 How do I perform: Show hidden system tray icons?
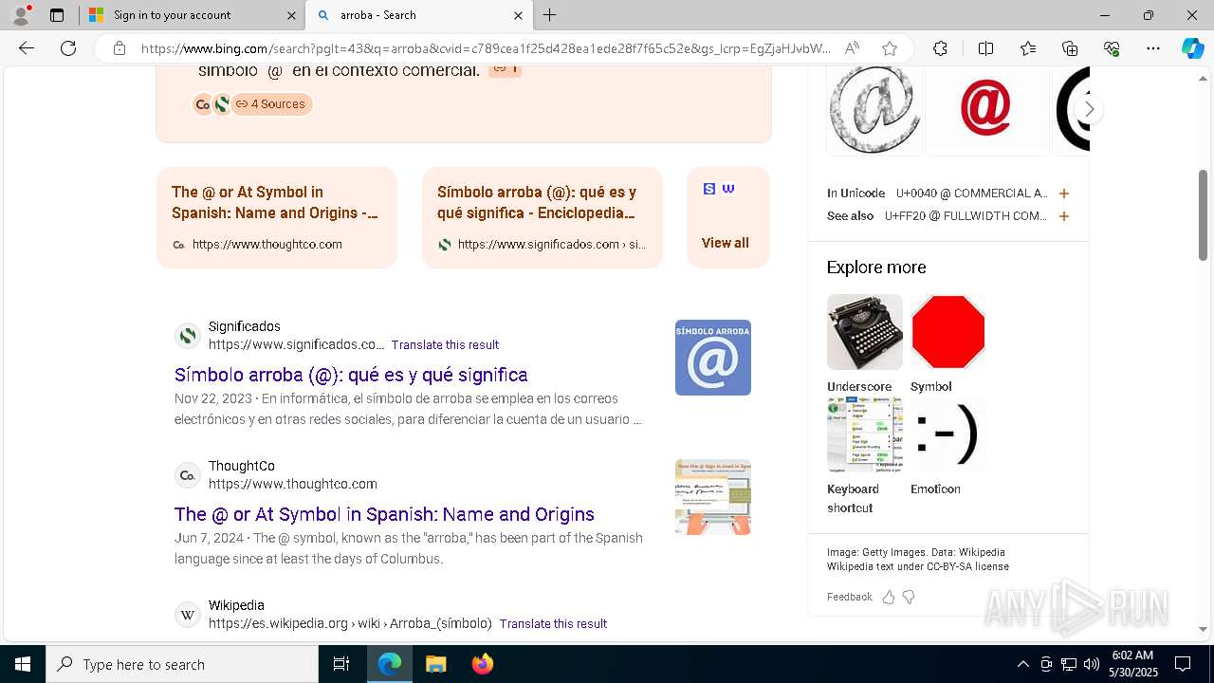(1022, 664)
